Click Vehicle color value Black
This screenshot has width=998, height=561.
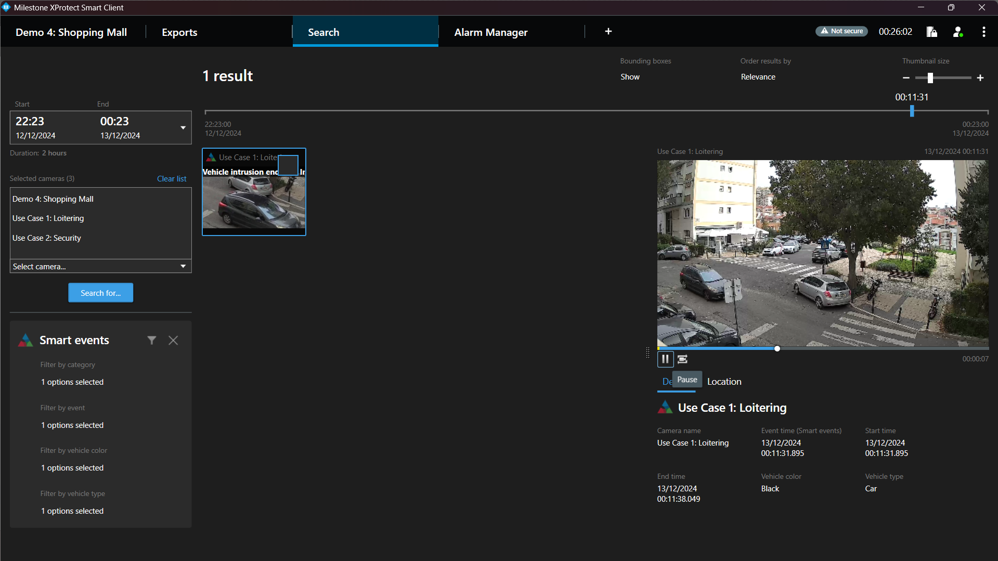[x=770, y=489]
